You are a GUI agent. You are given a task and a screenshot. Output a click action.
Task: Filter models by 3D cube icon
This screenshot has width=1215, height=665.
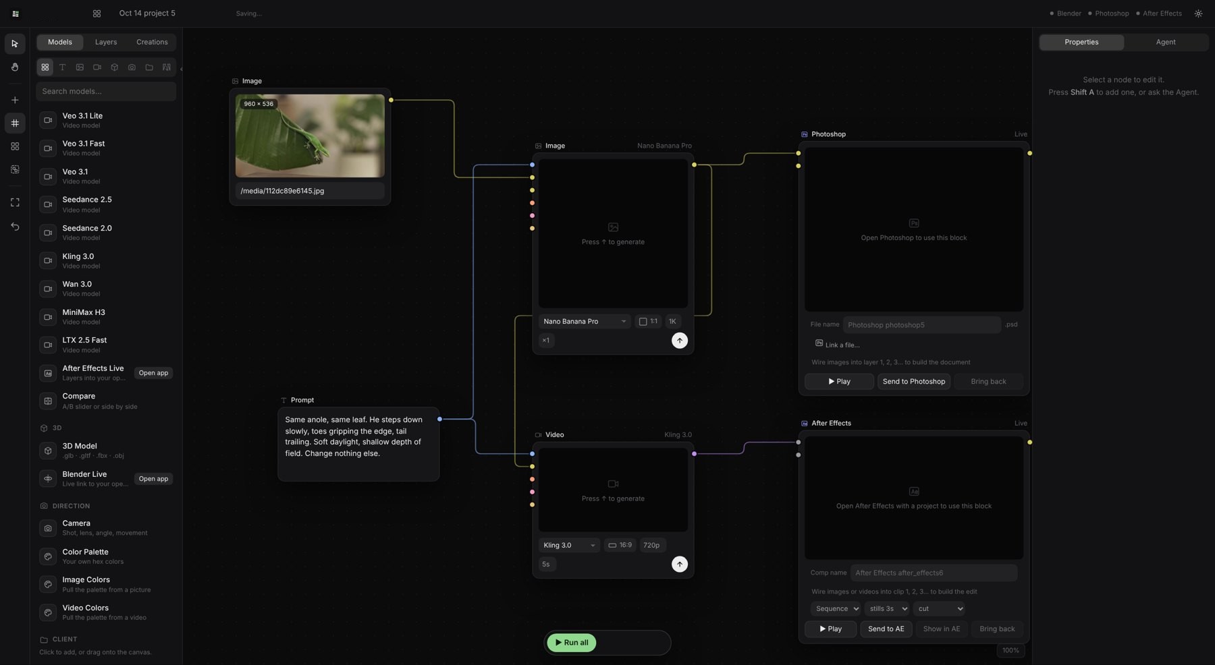(x=114, y=67)
